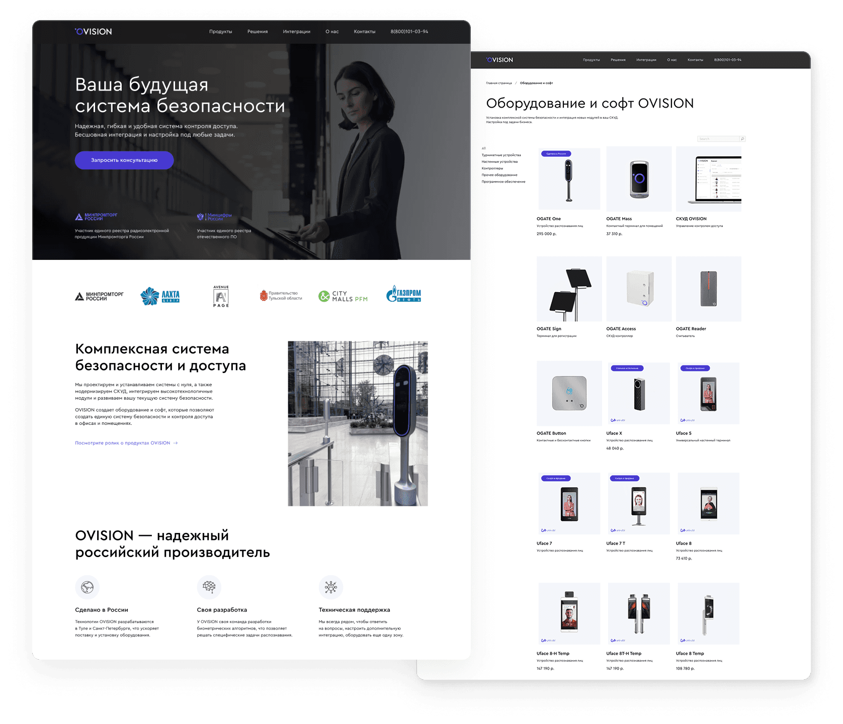
Task: Click the Uface 5 product title
Action: (684, 433)
